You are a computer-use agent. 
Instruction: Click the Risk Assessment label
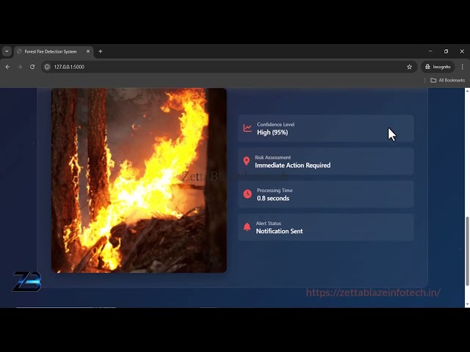[x=272, y=158]
